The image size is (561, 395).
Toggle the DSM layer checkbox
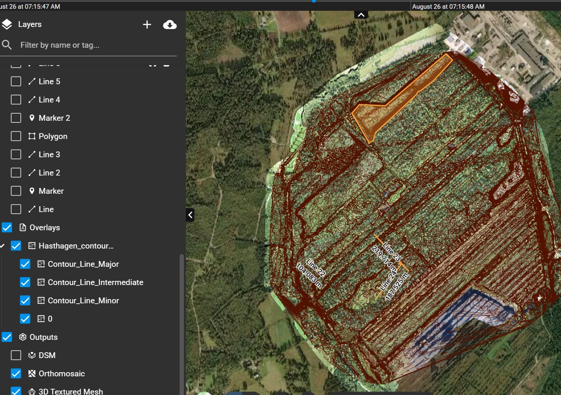(x=16, y=355)
